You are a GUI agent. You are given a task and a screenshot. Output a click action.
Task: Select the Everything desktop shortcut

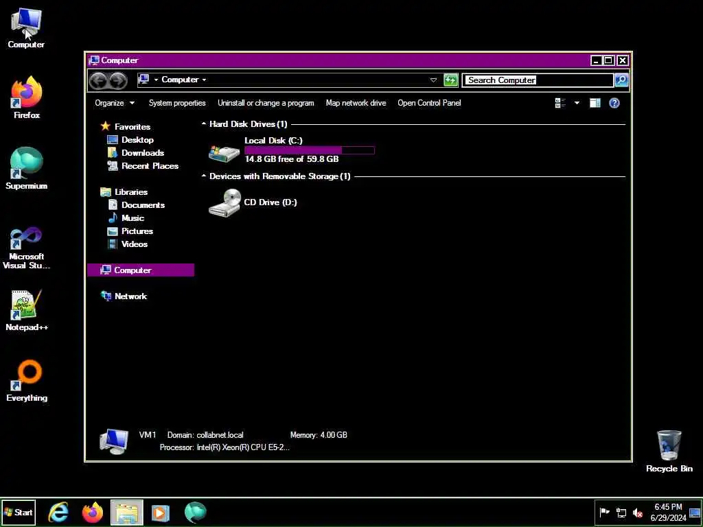click(x=27, y=381)
